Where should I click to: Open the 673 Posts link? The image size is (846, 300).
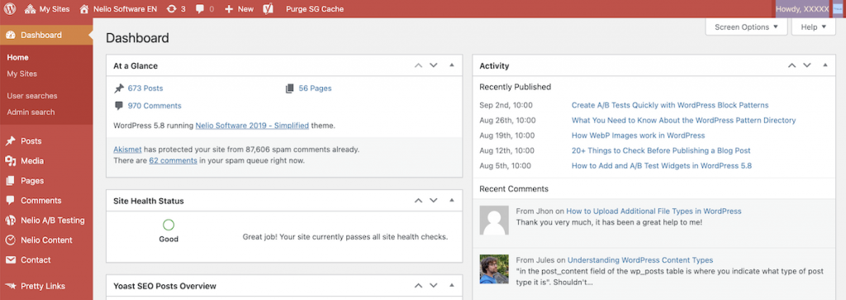tap(145, 88)
